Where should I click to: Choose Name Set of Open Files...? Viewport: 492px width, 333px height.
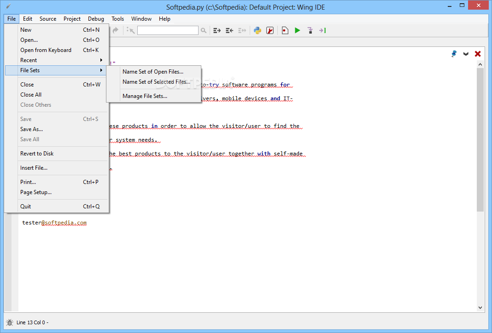pyautogui.click(x=154, y=72)
